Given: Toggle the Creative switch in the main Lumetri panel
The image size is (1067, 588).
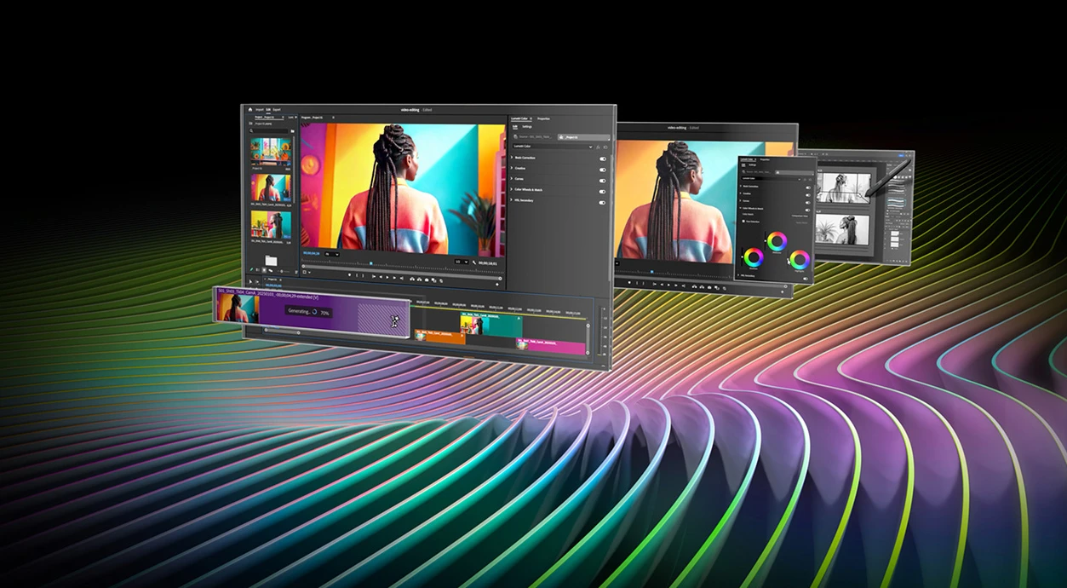Looking at the screenshot, I should pos(603,170).
